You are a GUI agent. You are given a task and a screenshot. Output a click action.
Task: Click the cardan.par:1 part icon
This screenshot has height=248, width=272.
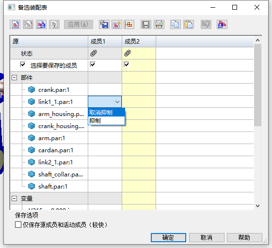32,150
